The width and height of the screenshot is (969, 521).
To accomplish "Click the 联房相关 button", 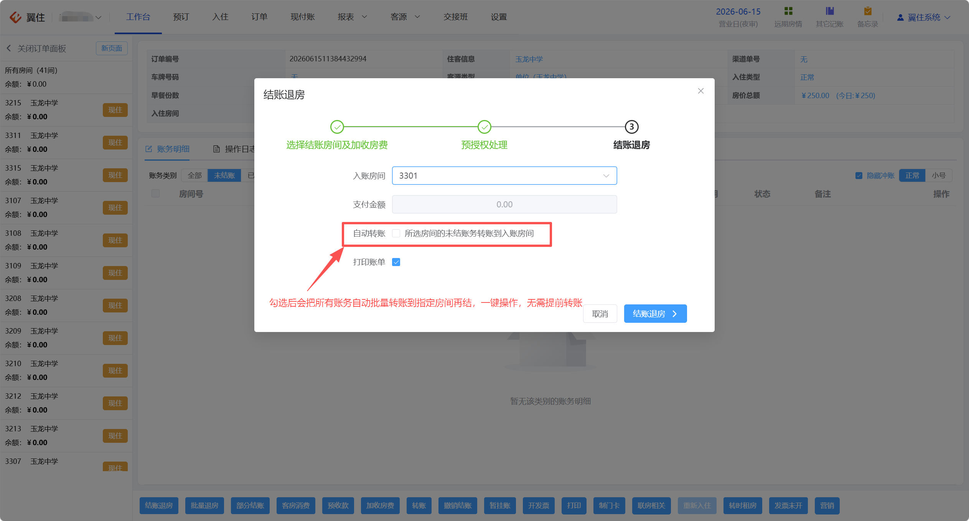I will (651, 506).
